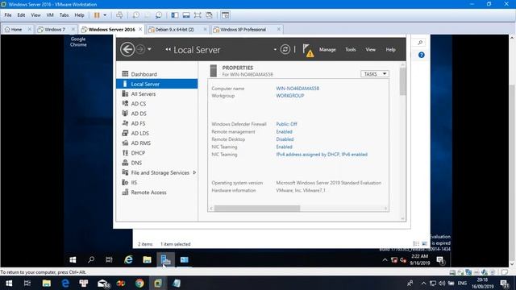The image size is (516, 290).
Task: Open the DHCP role page
Action: click(138, 153)
